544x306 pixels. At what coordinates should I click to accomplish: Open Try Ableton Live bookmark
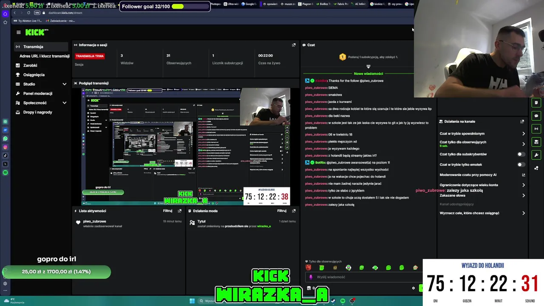point(27,21)
